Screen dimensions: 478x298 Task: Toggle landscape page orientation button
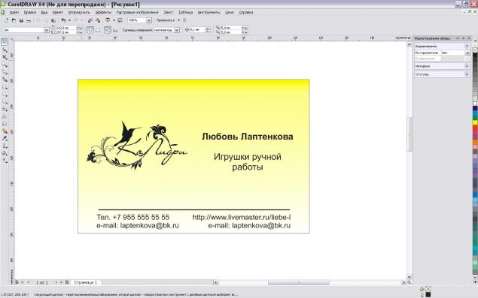[x=98, y=30]
